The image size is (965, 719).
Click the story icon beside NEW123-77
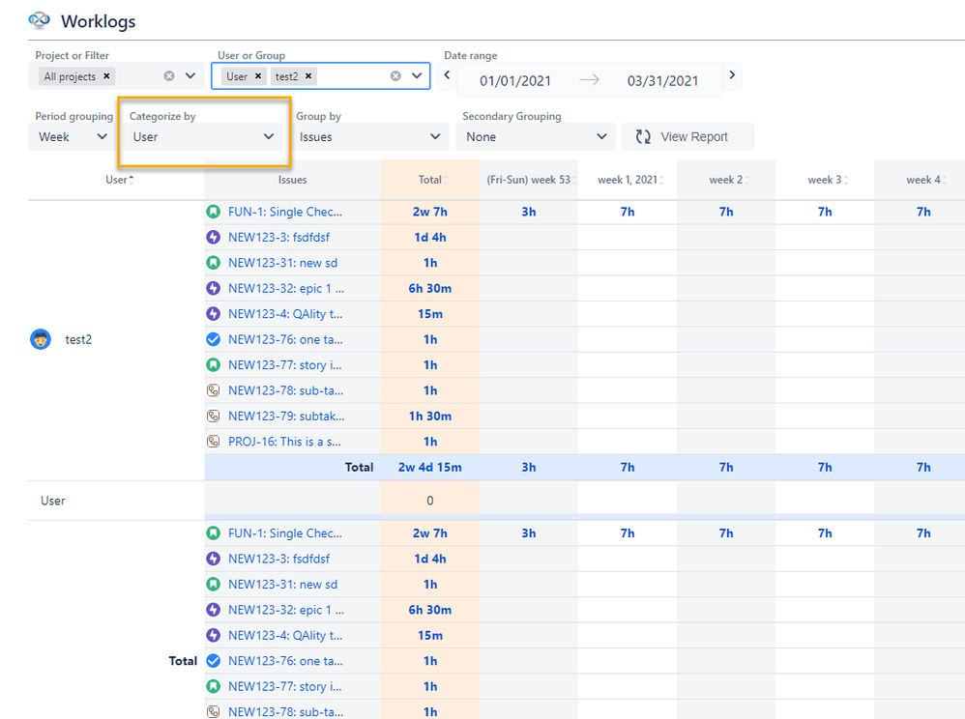click(x=213, y=364)
